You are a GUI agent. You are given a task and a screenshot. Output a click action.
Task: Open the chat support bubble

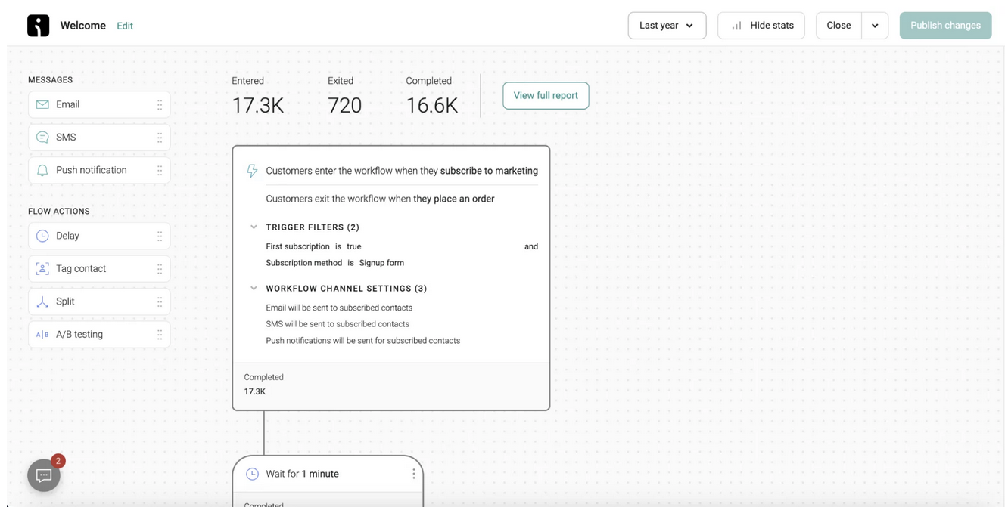click(x=44, y=475)
